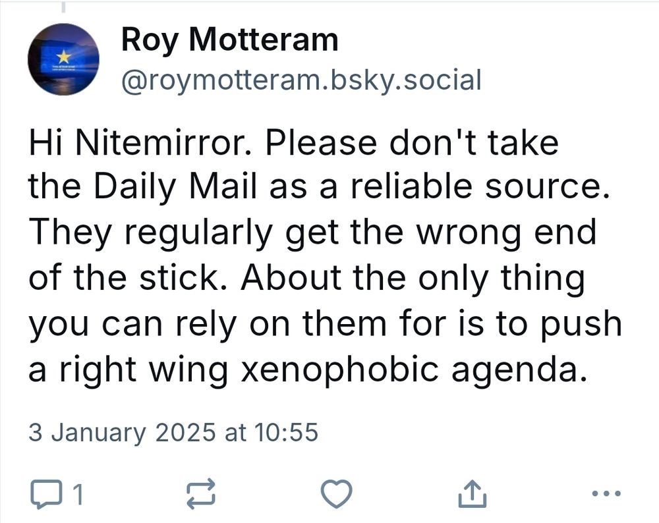Open the @roymotteram.bsky.social handle

pyautogui.click(x=300, y=79)
